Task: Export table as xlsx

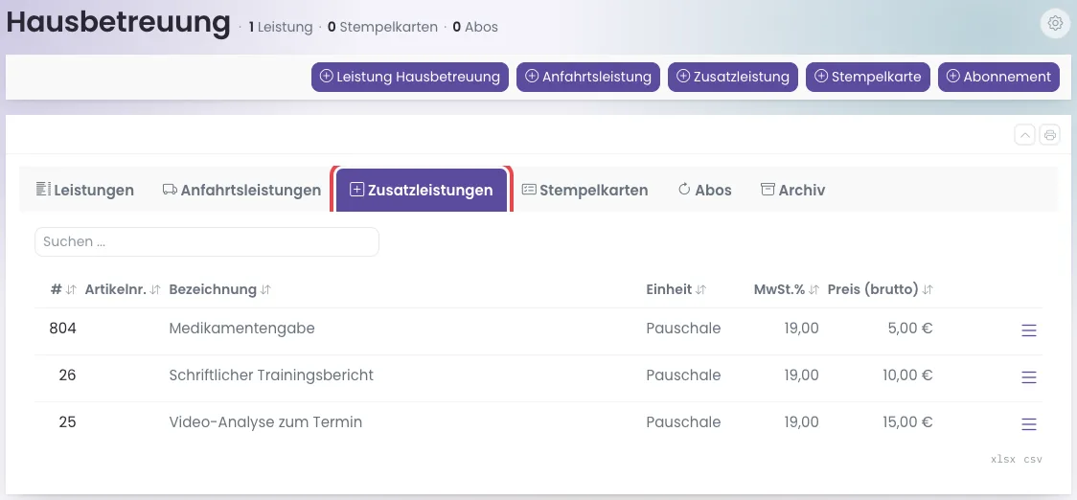Action: click(x=1003, y=459)
